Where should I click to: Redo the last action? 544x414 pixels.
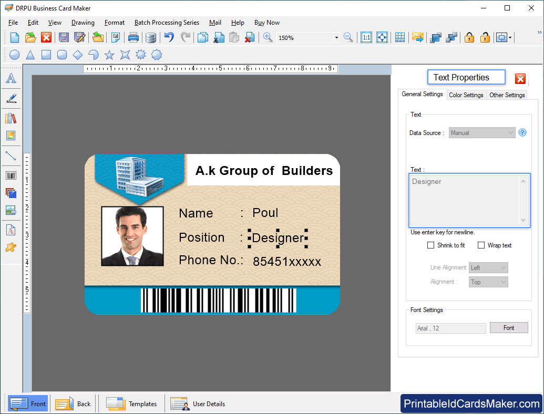tap(186, 37)
